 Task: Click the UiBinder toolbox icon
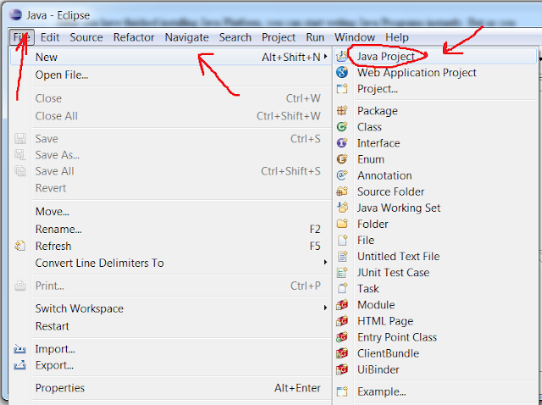tap(342, 369)
